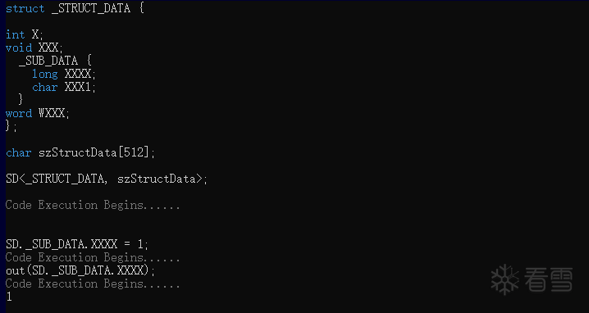Click the output value '1' on last line
589x313 pixels.
point(9,297)
